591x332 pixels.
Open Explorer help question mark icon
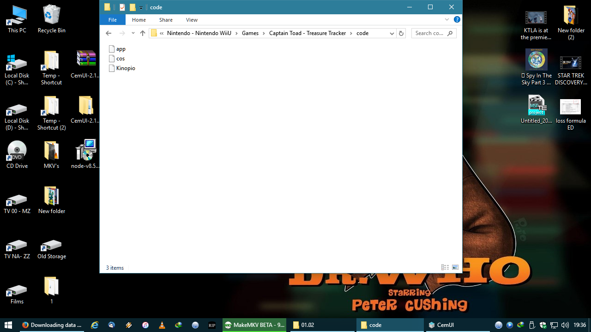[457, 19]
